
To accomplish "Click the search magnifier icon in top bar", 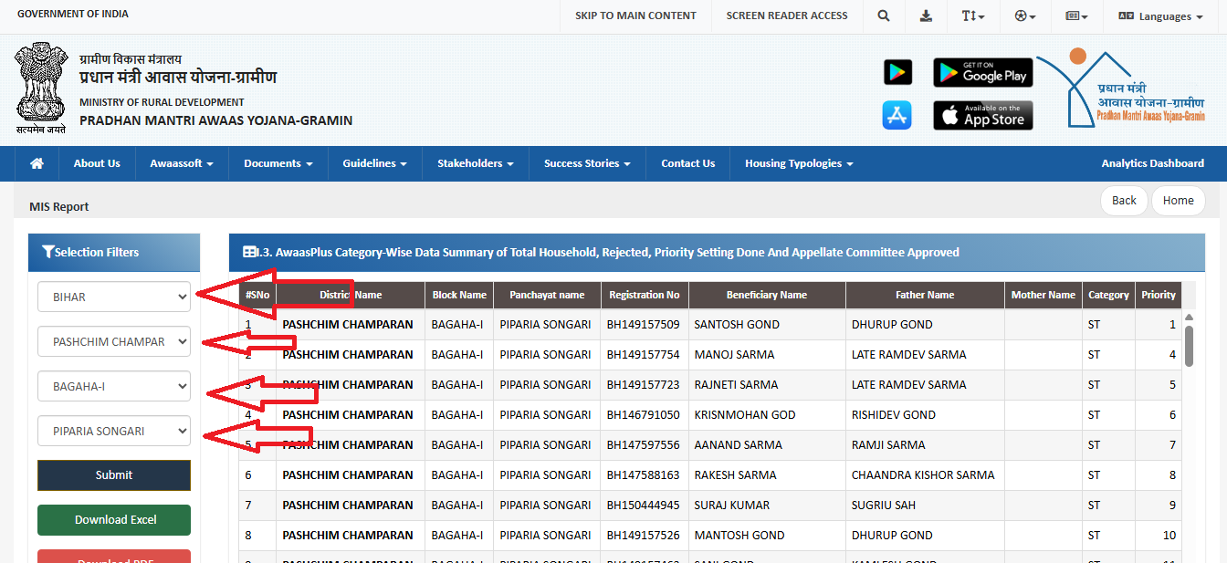I will click(884, 16).
